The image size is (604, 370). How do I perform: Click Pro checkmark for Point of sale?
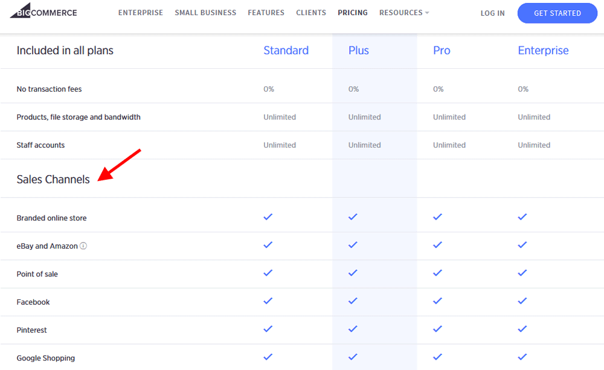click(437, 273)
